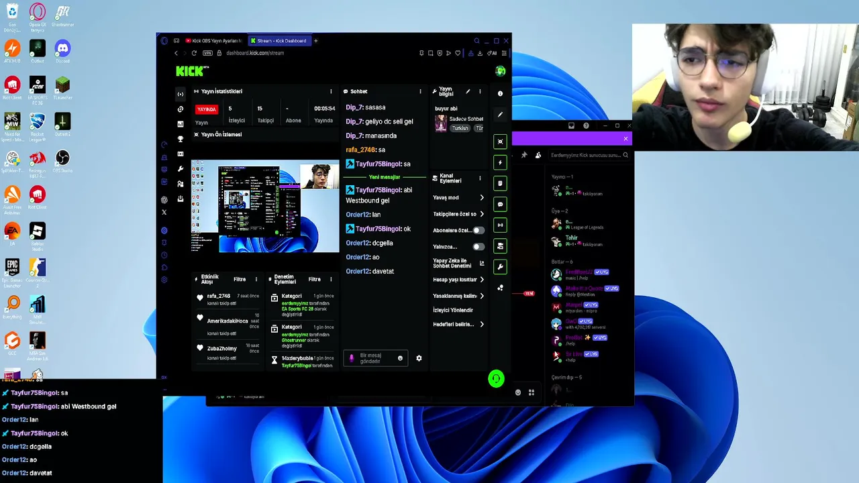Open a new browser tab
Image resolution: width=859 pixels, height=483 pixels.
(x=315, y=41)
